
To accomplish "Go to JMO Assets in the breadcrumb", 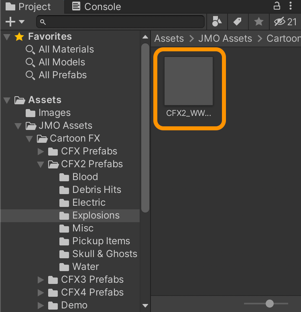I will click(225, 38).
